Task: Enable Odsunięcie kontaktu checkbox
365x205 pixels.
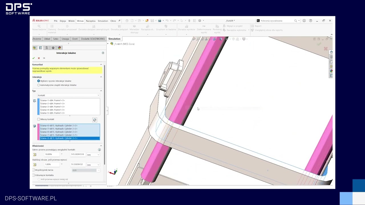Action: click(34, 175)
